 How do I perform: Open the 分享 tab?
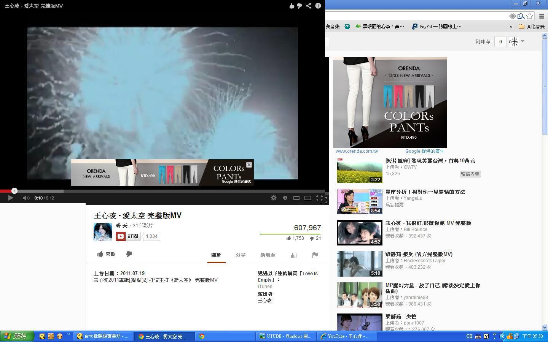pyautogui.click(x=241, y=255)
